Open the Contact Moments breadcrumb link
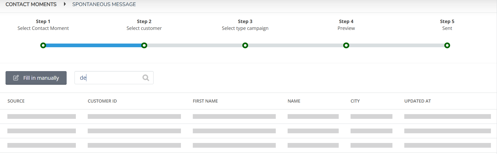 [x=31, y=4]
